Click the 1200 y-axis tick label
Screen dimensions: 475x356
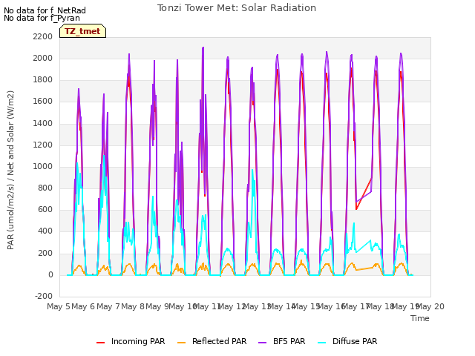[43, 145]
